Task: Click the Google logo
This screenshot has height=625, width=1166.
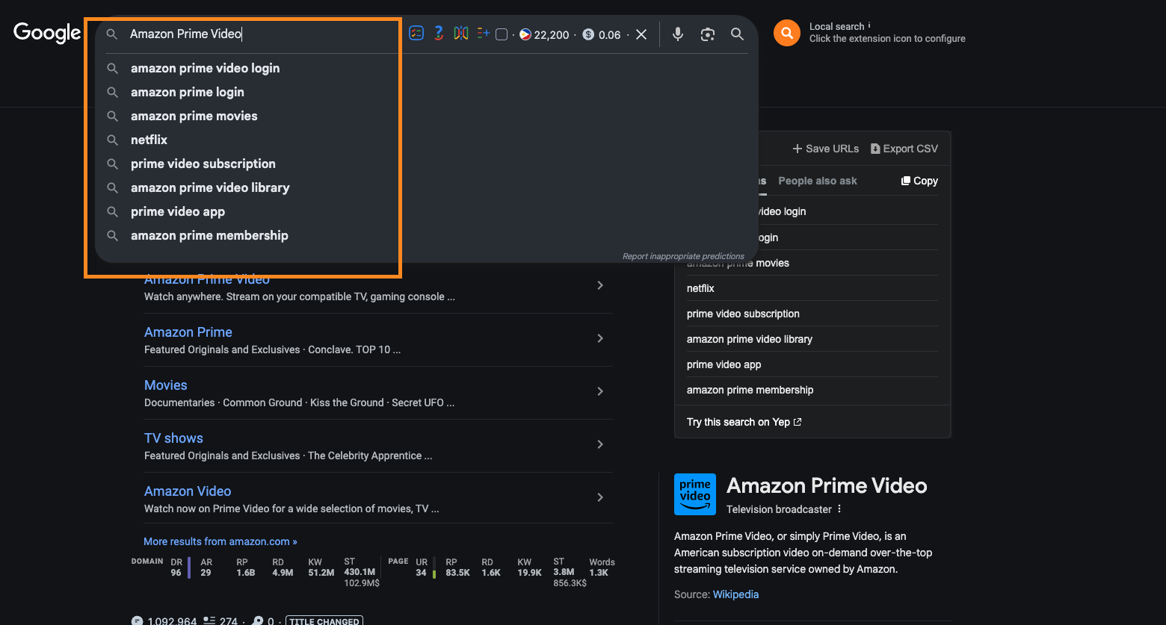Action: [47, 33]
